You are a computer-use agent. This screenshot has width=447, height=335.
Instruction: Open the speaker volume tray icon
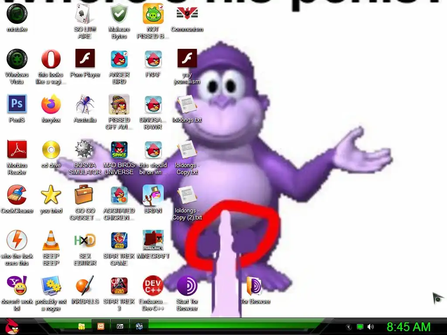click(x=370, y=327)
